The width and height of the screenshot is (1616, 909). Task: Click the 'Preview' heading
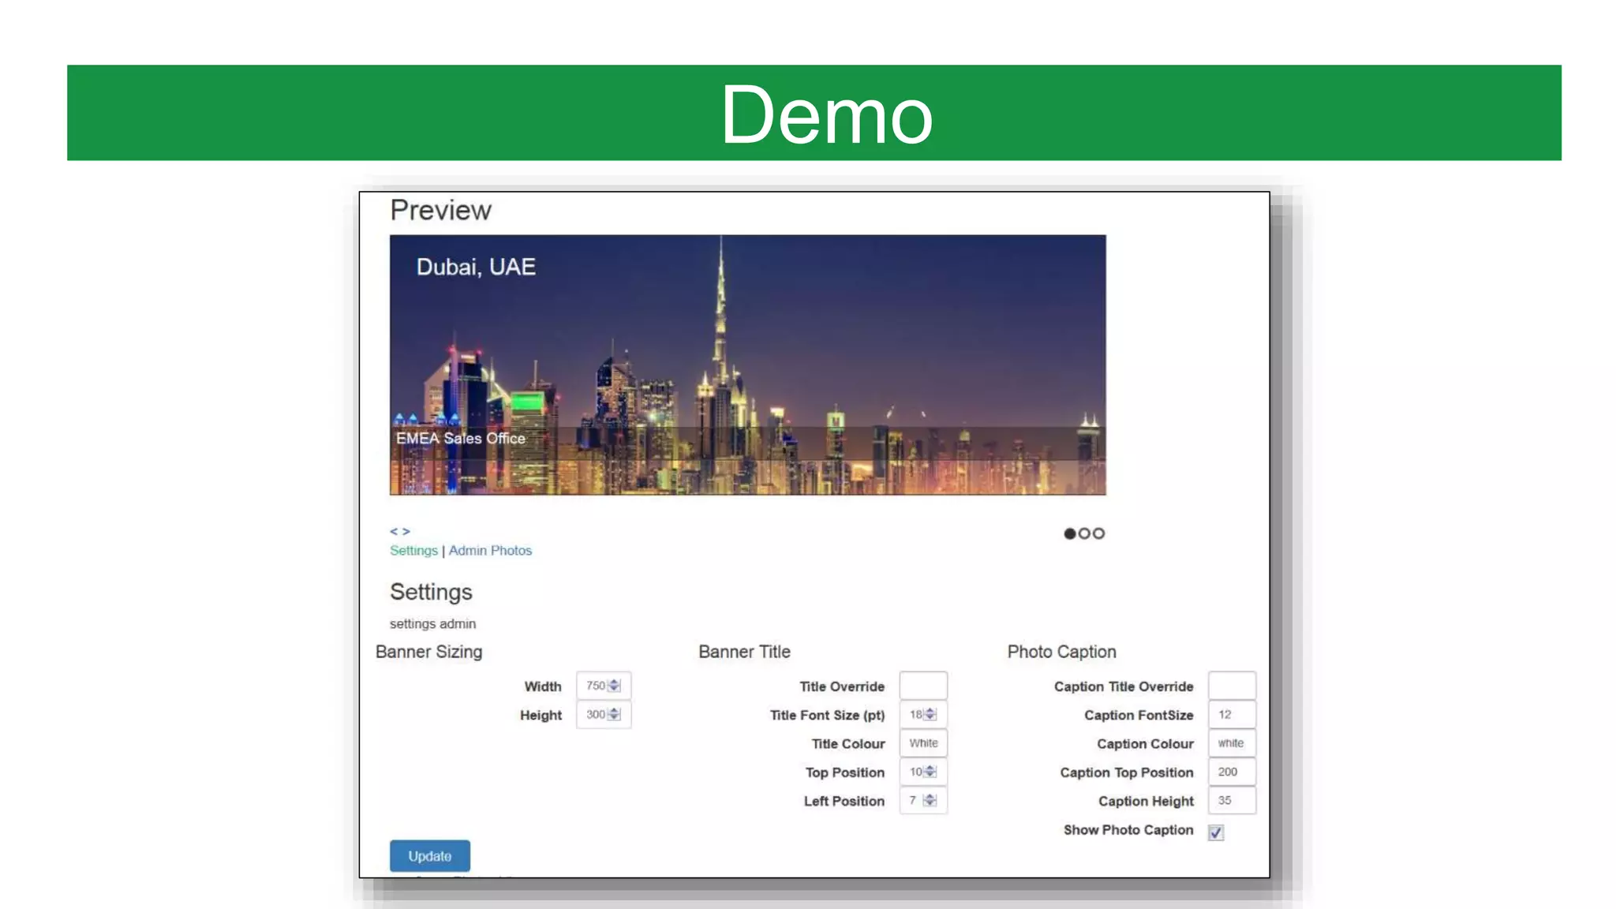click(x=440, y=210)
